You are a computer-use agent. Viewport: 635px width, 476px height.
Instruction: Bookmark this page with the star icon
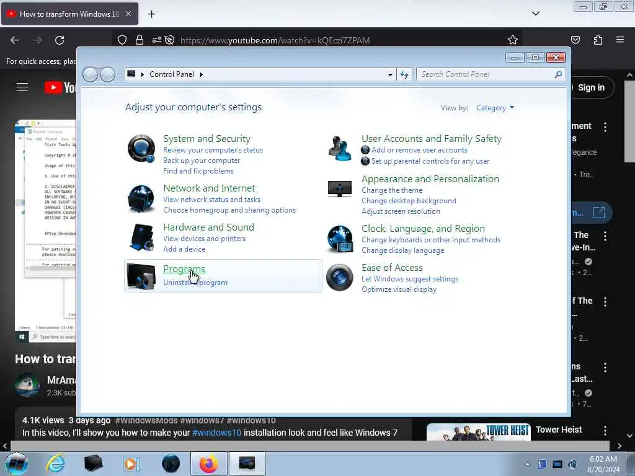click(x=513, y=40)
